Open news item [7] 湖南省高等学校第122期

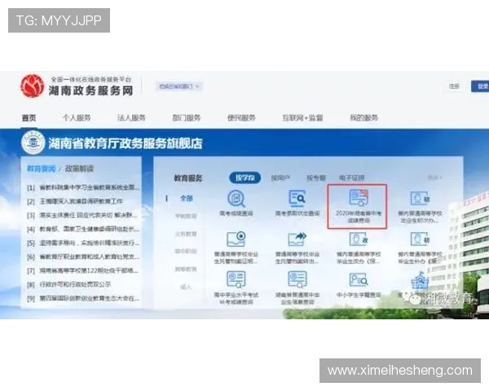click(x=82, y=270)
